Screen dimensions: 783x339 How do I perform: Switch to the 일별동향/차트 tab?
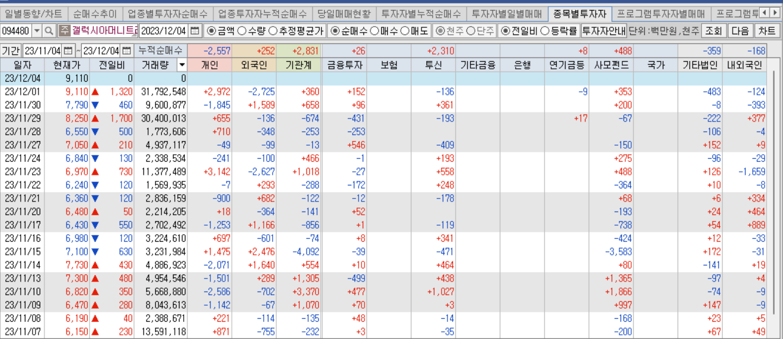click(x=33, y=13)
